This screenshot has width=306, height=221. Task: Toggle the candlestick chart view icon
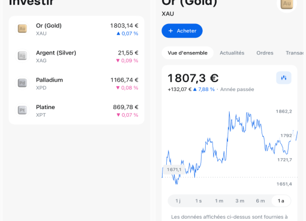tap(284, 78)
